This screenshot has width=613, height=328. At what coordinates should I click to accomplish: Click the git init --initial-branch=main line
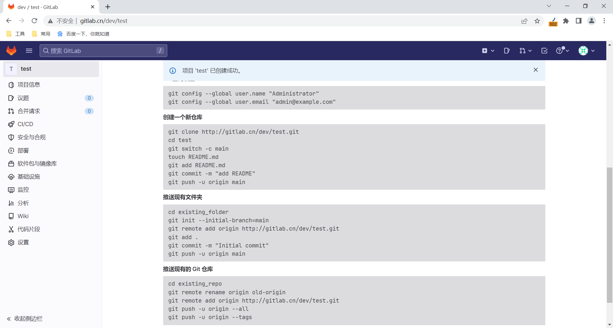[x=218, y=220]
